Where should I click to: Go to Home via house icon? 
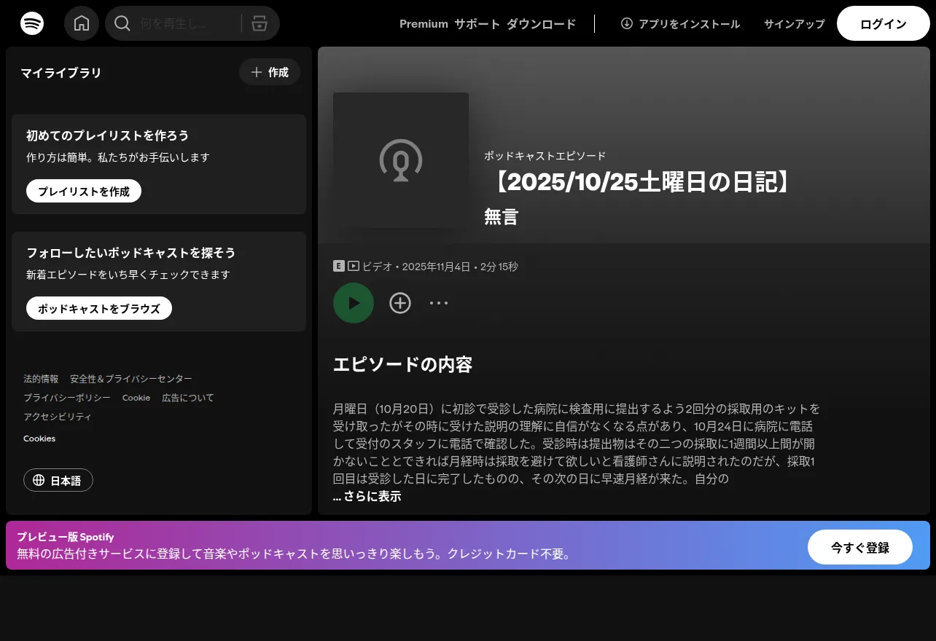82,23
